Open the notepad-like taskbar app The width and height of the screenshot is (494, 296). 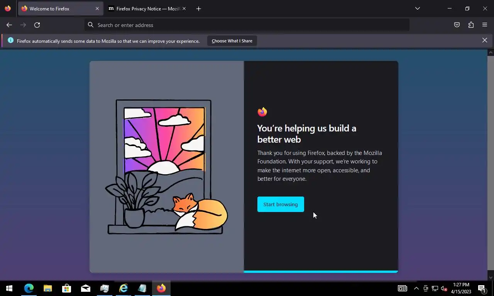click(x=142, y=288)
